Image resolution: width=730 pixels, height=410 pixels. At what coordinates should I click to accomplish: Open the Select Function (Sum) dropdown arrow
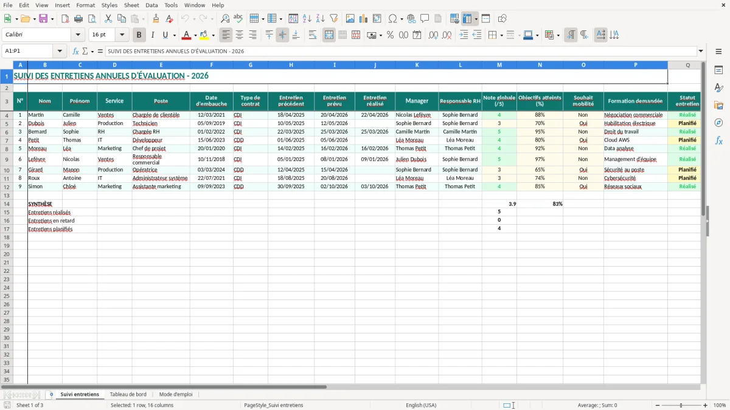click(x=92, y=51)
